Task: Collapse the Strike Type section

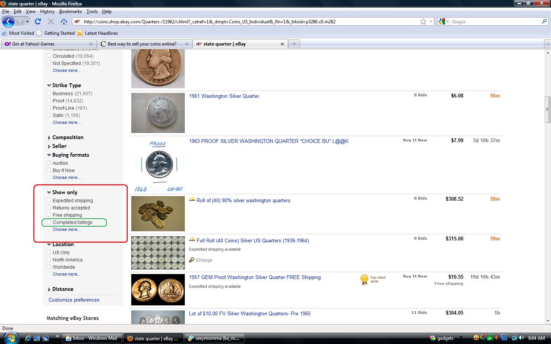Action: [49, 86]
